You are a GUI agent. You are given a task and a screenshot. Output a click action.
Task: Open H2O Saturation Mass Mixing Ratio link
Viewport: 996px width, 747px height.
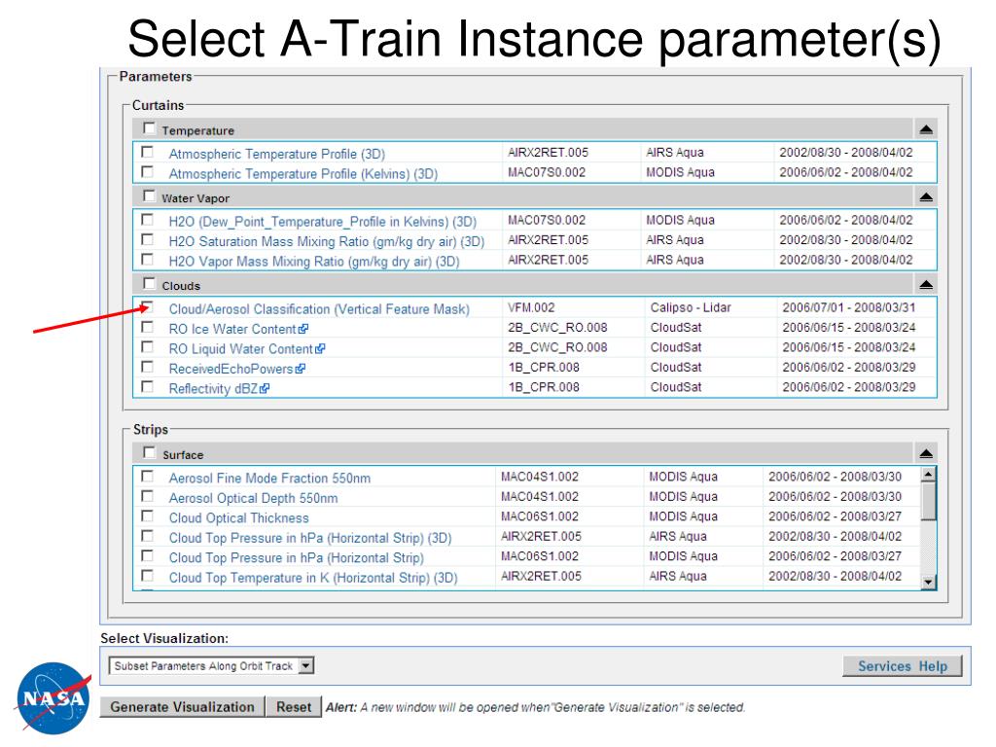[x=327, y=241]
